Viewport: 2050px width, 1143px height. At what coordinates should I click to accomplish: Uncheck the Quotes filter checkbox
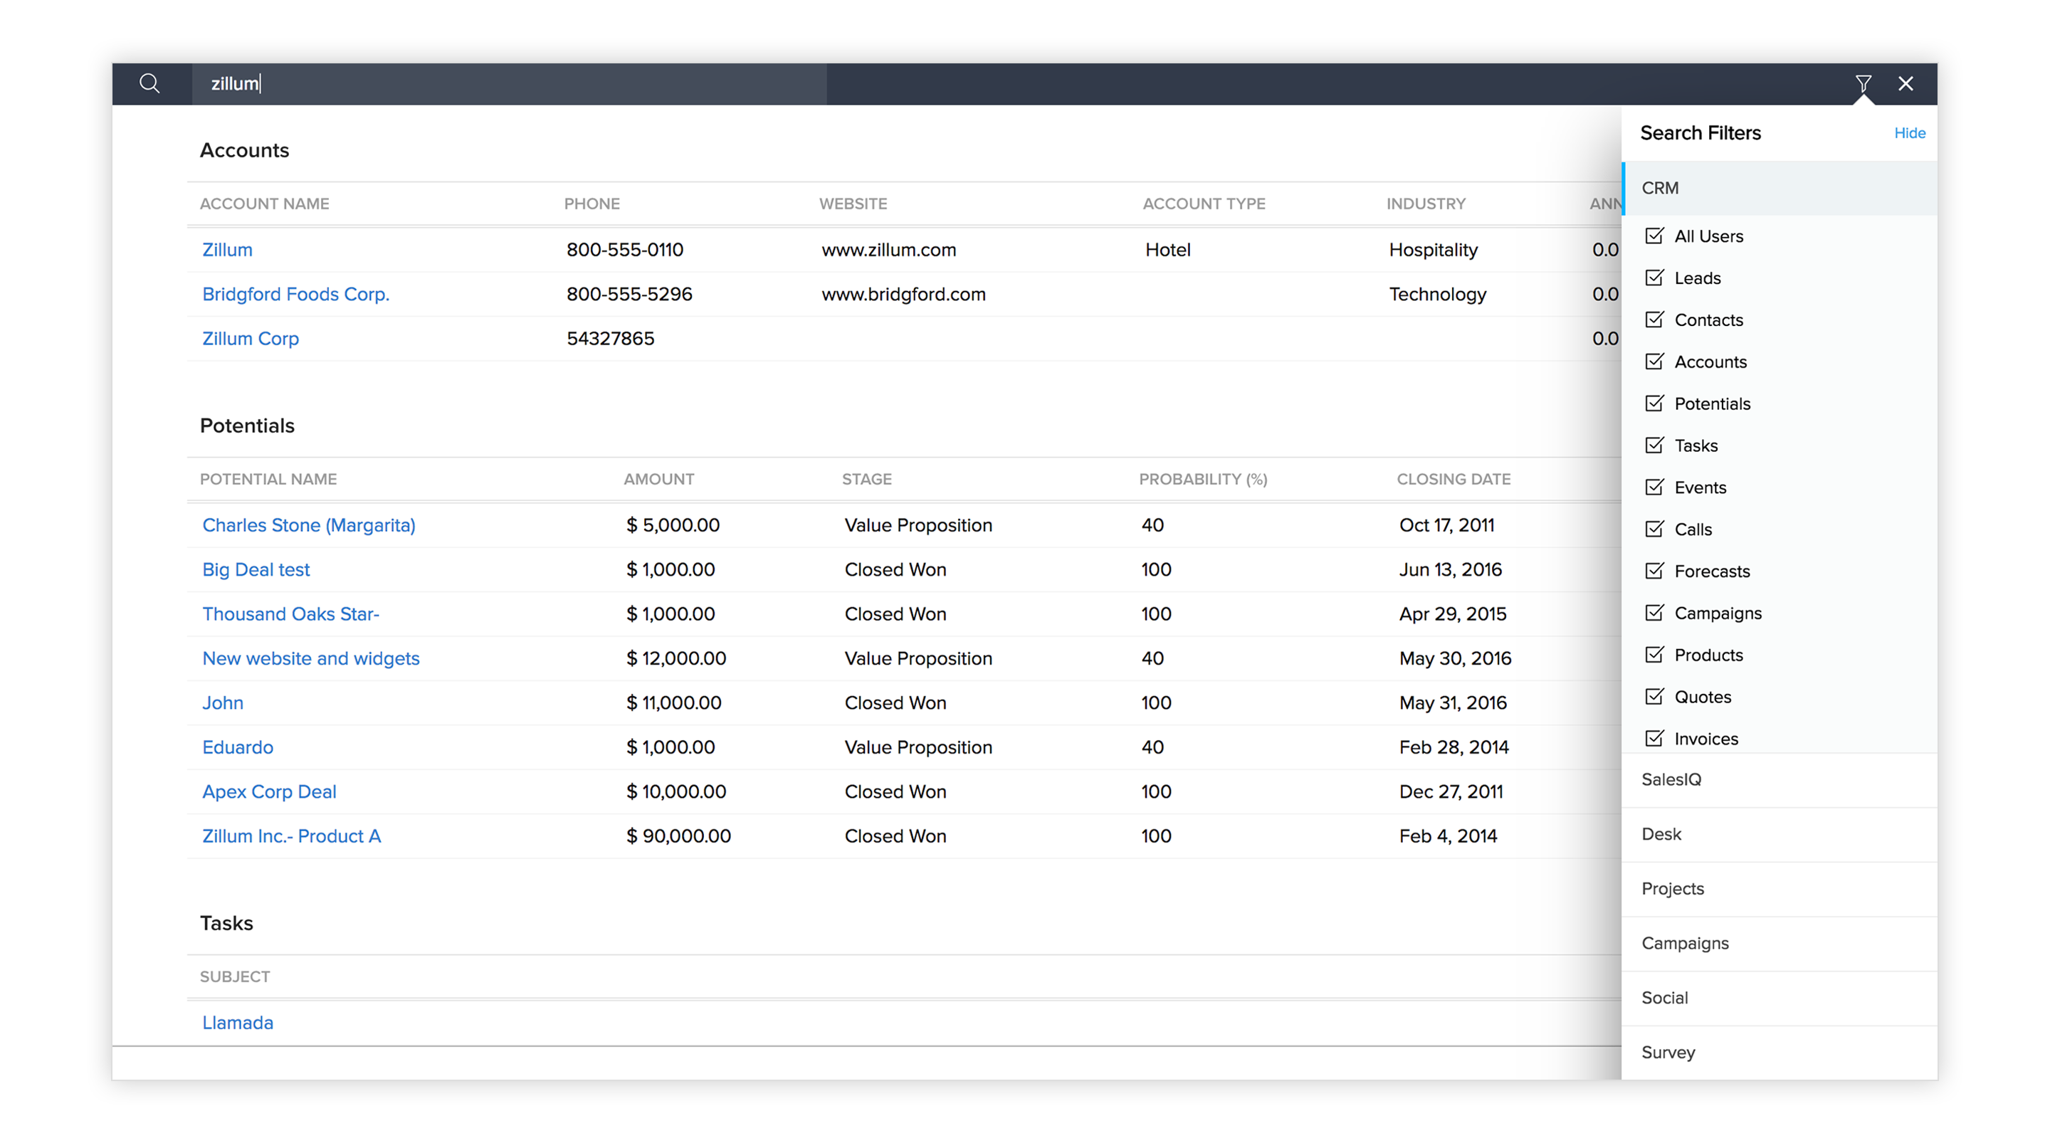[x=1654, y=697]
